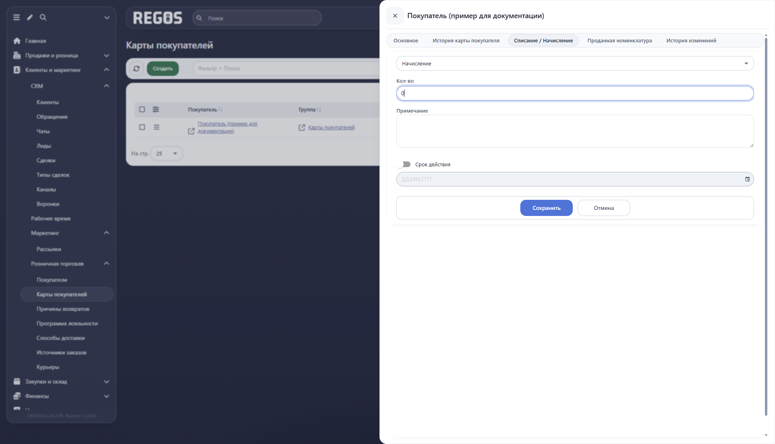Open История изменений tab

(x=691, y=40)
